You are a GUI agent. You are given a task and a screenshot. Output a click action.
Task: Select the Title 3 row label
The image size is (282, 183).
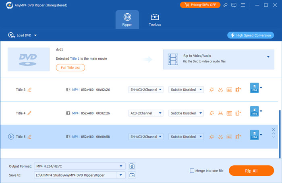(21, 89)
